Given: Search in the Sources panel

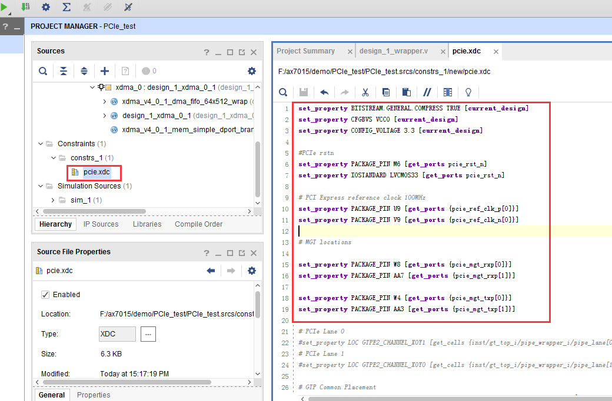Looking at the screenshot, I should (x=43, y=71).
